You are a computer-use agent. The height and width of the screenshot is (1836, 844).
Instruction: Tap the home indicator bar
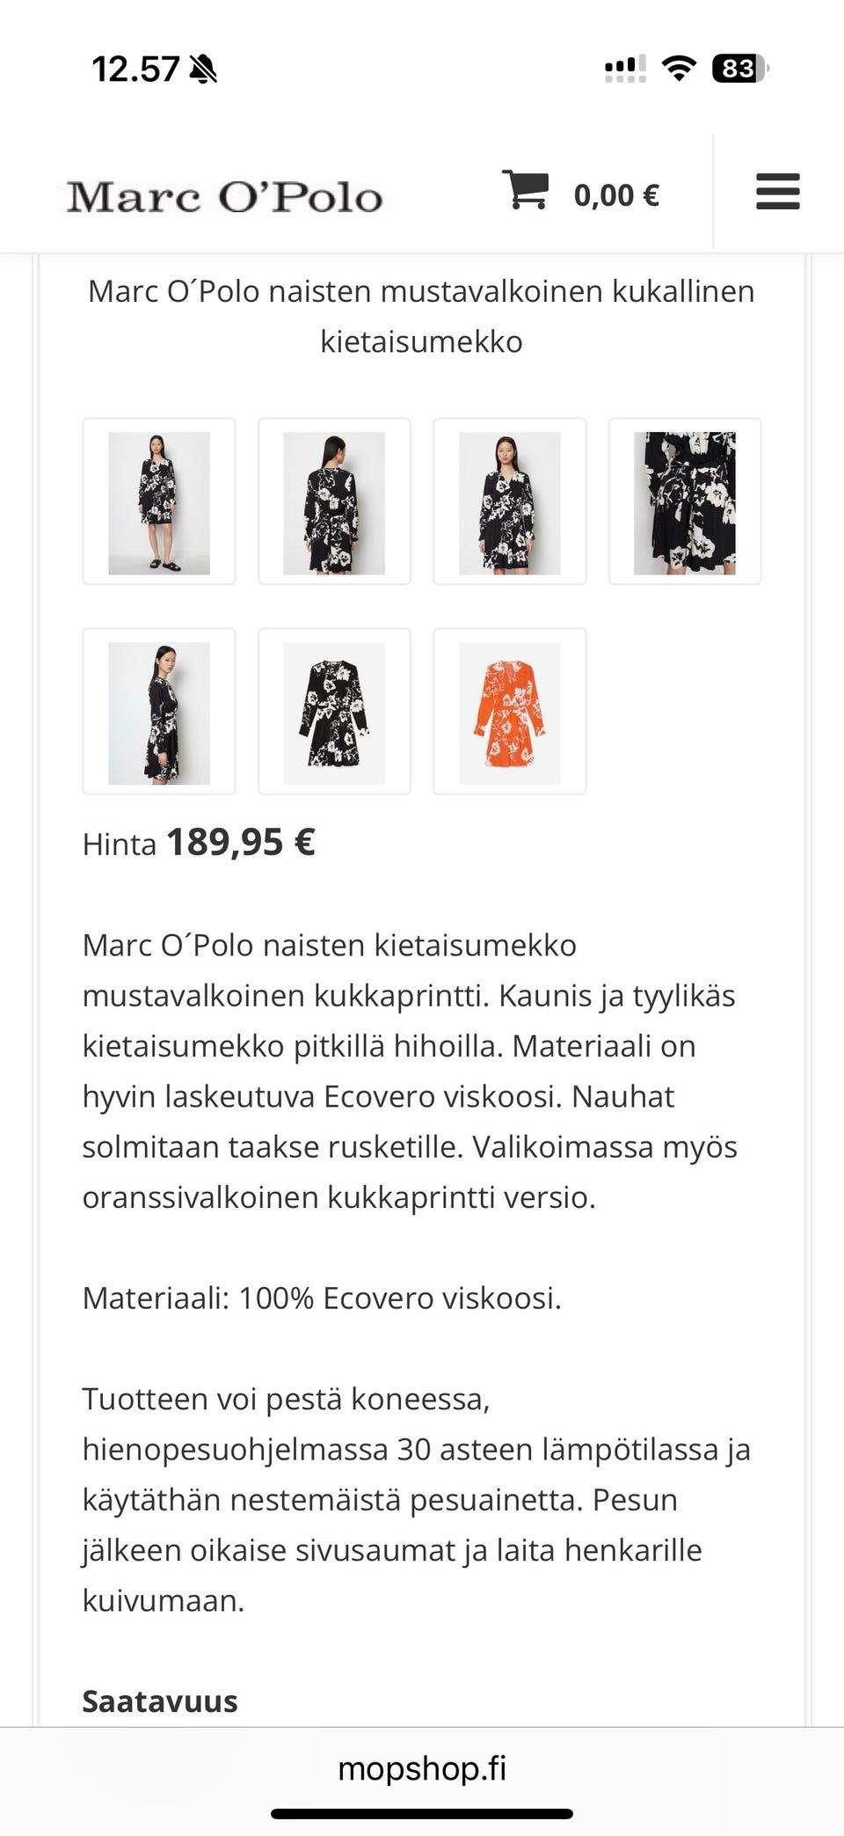point(422,1814)
